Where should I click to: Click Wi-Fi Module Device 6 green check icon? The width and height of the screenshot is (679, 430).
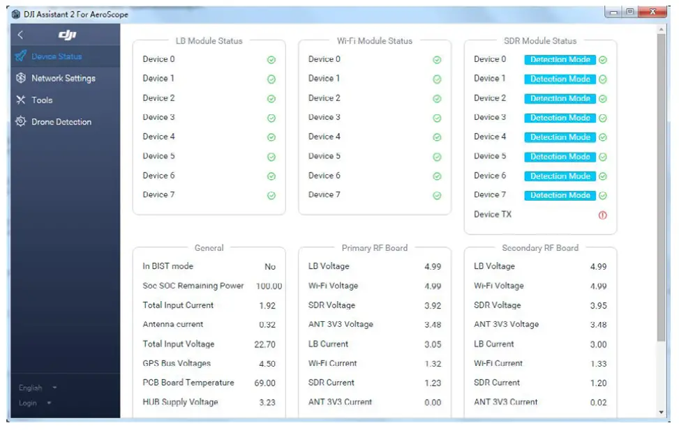click(437, 176)
